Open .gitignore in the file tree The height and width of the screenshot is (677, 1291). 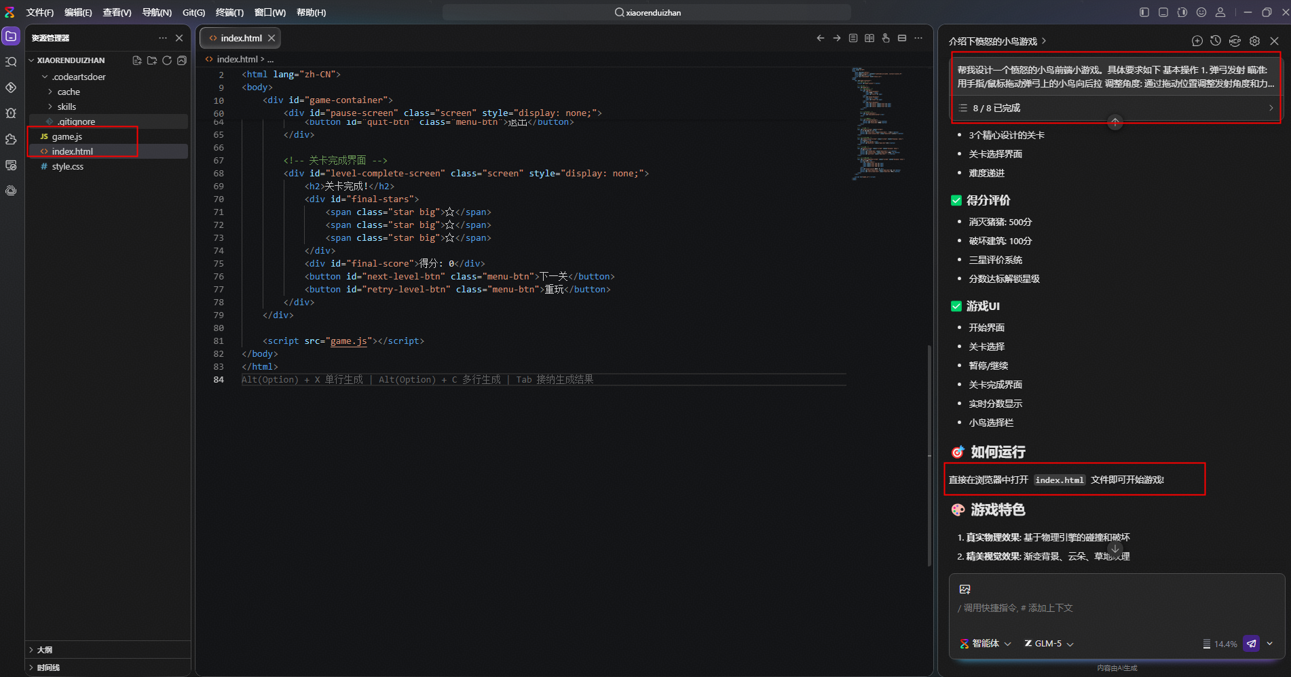(x=76, y=121)
